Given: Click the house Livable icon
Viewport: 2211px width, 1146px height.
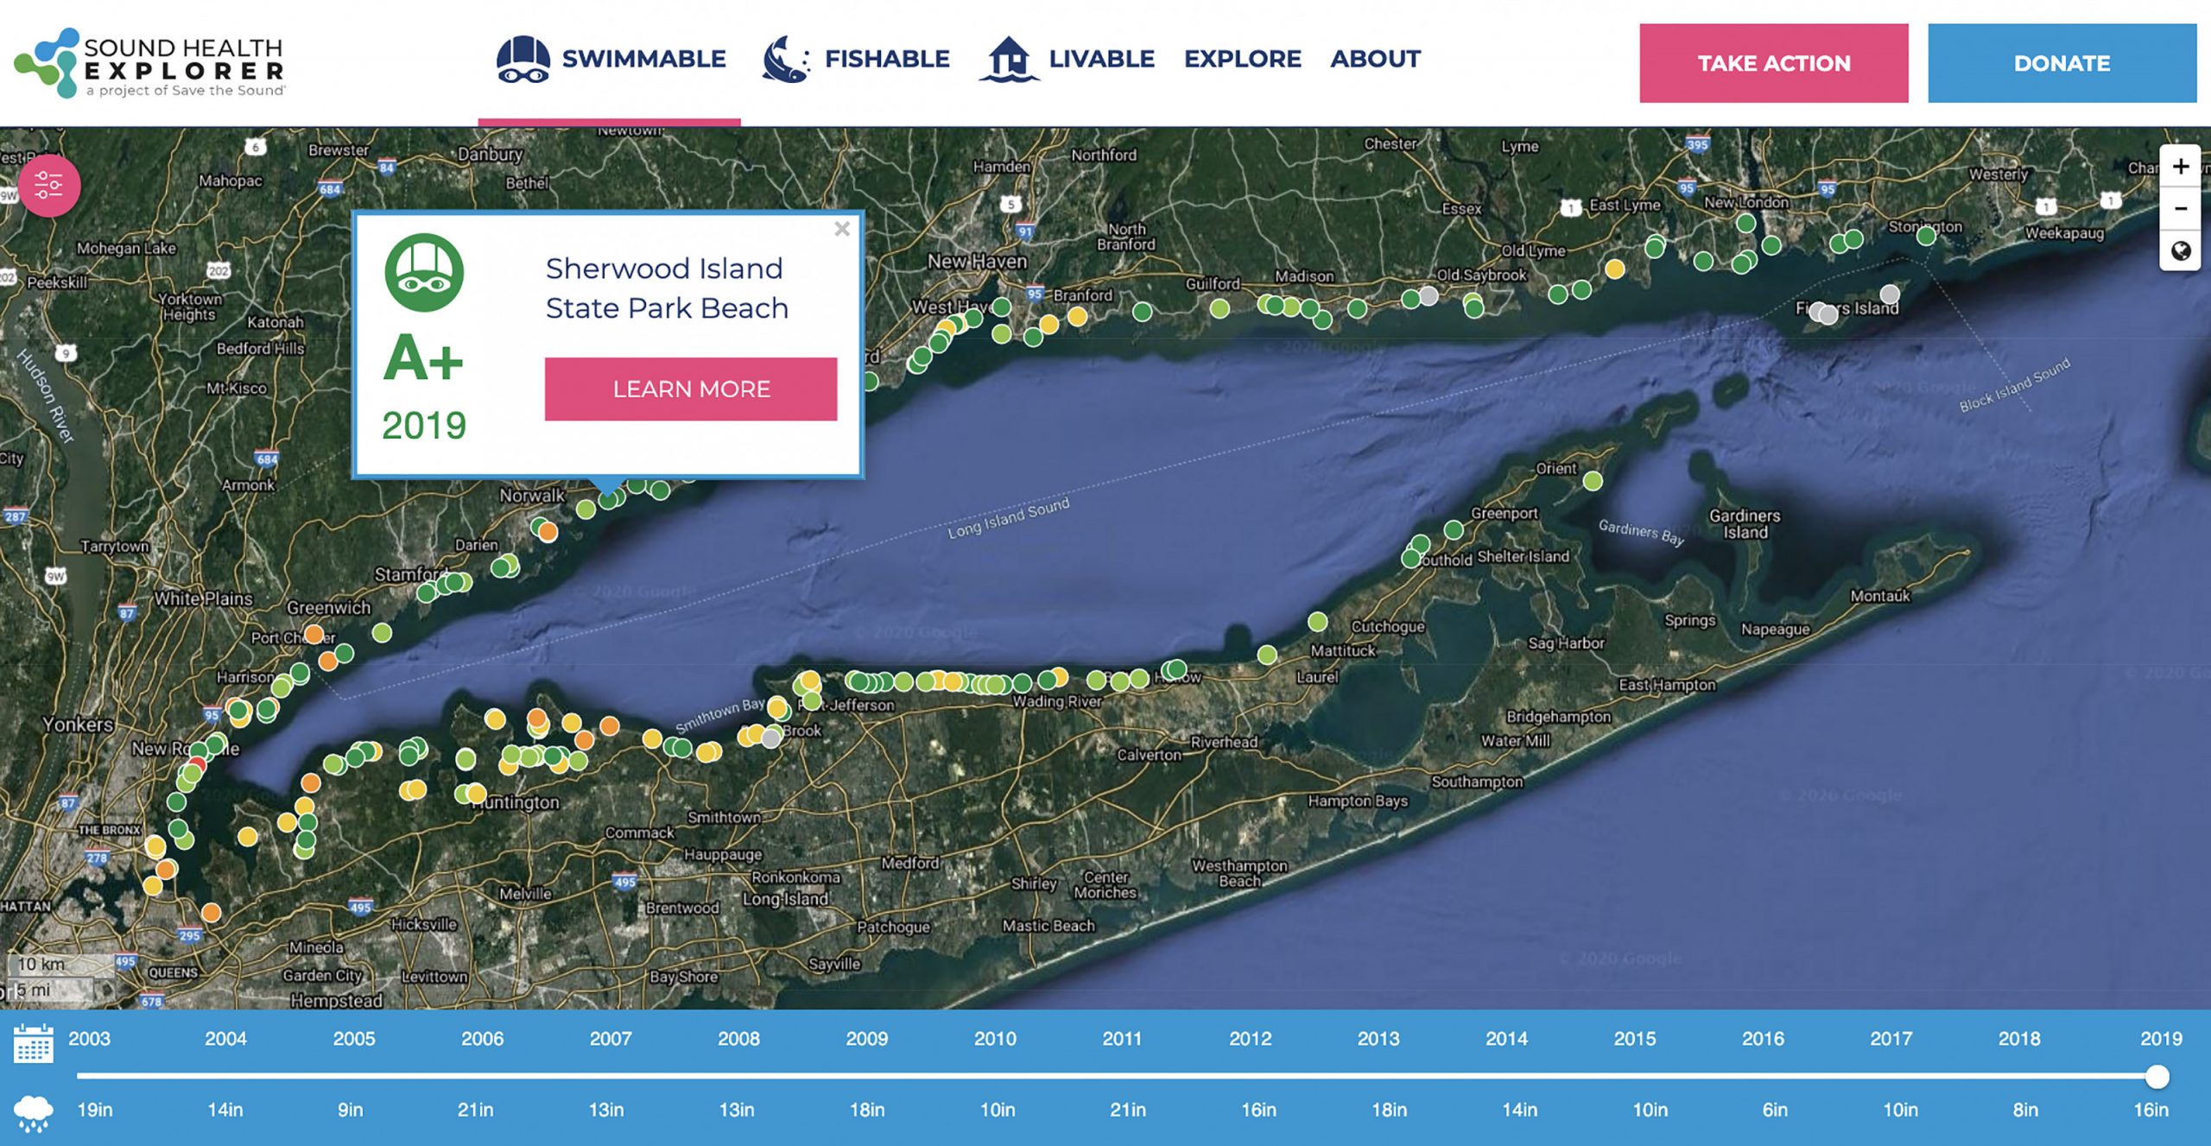Looking at the screenshot, I should click(1009, 60).
